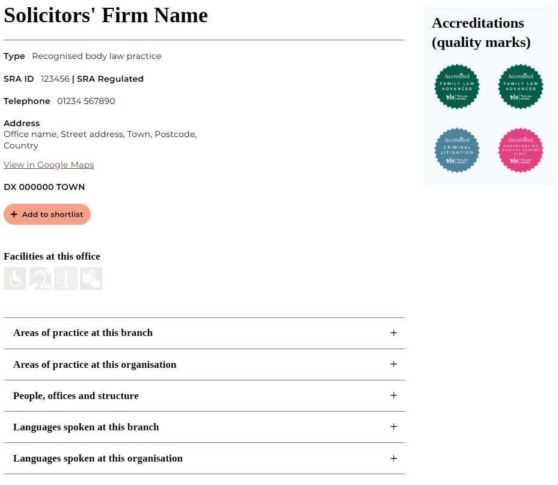Click the Add to shortlist button
The width and height of the screenshot is (558, 485).
[47, 214]
